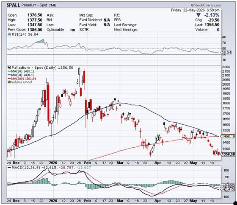Viewport: 237px width, 205px height.
Task: Click the Chg value -29.50
Action: point(213,20)
